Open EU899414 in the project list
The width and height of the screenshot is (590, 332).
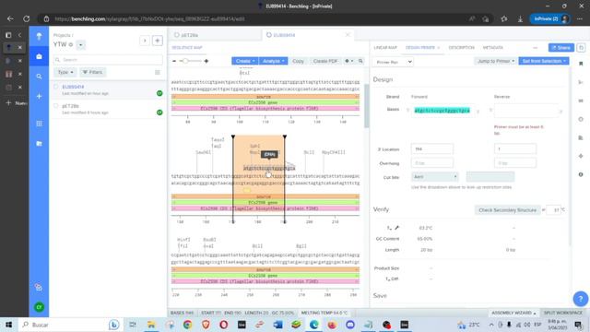point(73,87)
